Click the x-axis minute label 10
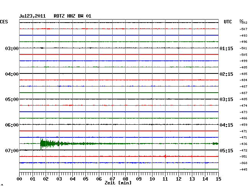 click(152, 179)
